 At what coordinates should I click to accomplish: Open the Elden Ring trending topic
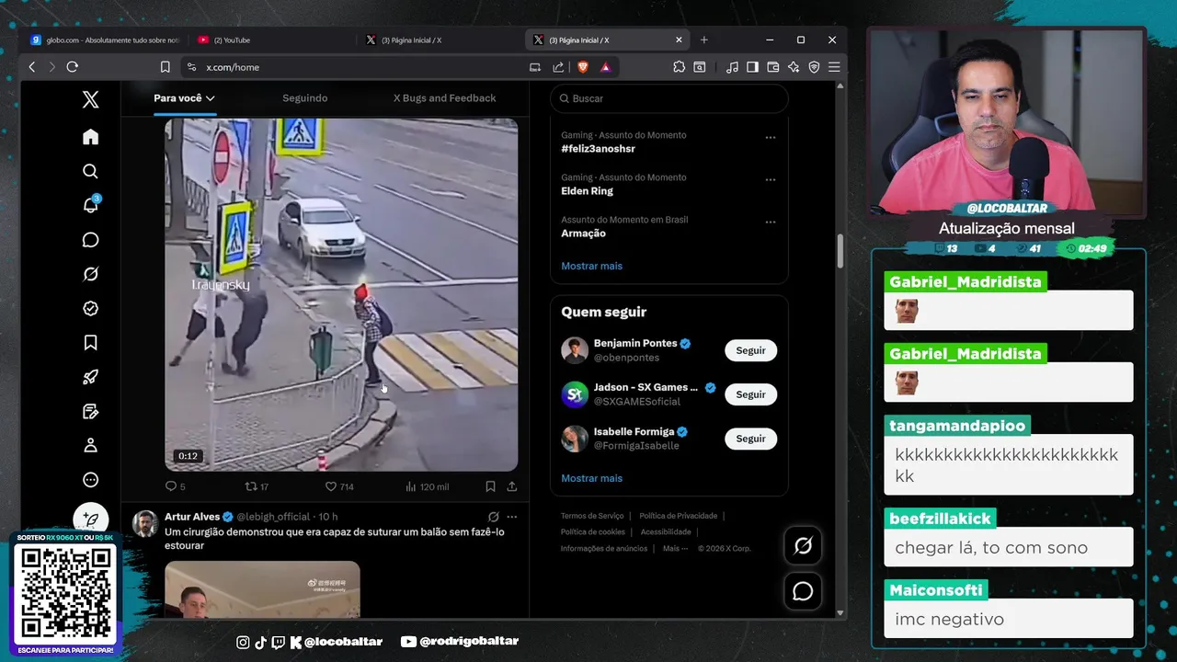click(x=587, y=191)
